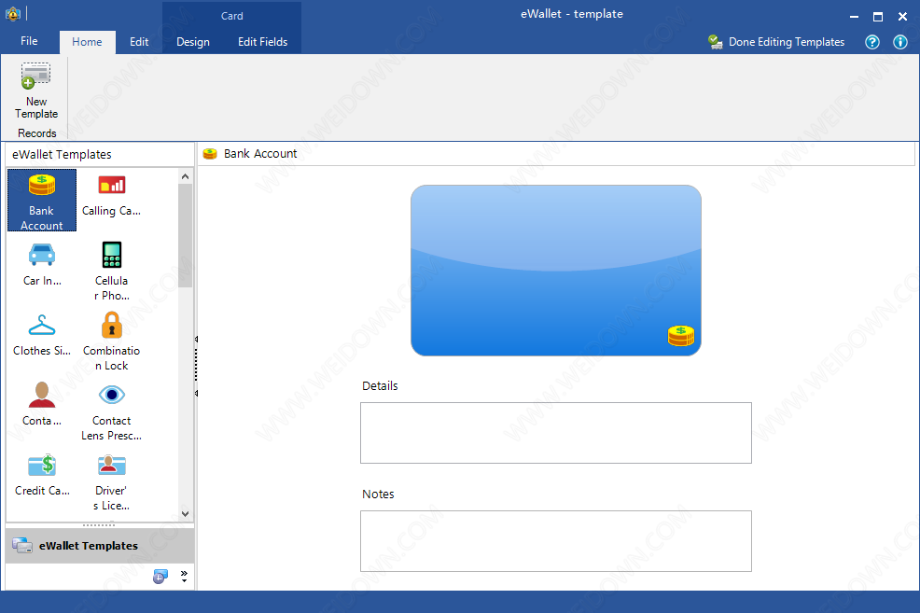Select the Cellular Phone template icon

(x=111, y=255)
